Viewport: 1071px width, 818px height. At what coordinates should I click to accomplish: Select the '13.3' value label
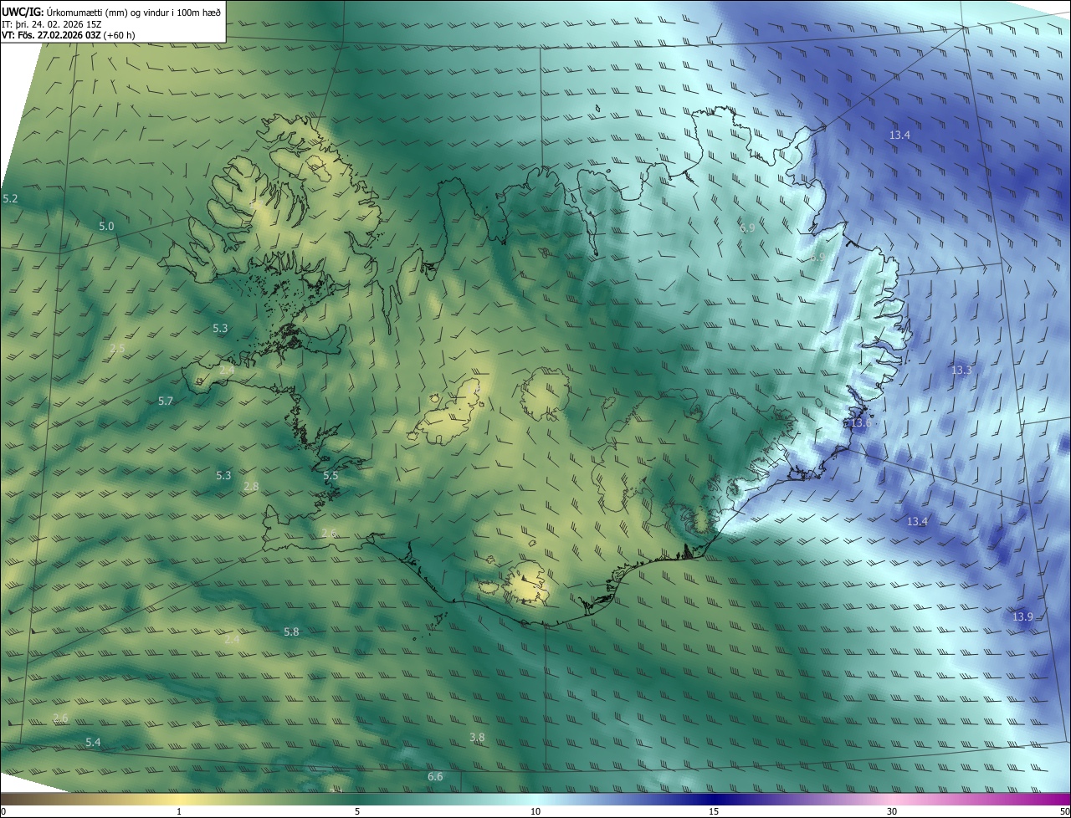[961, 371]
